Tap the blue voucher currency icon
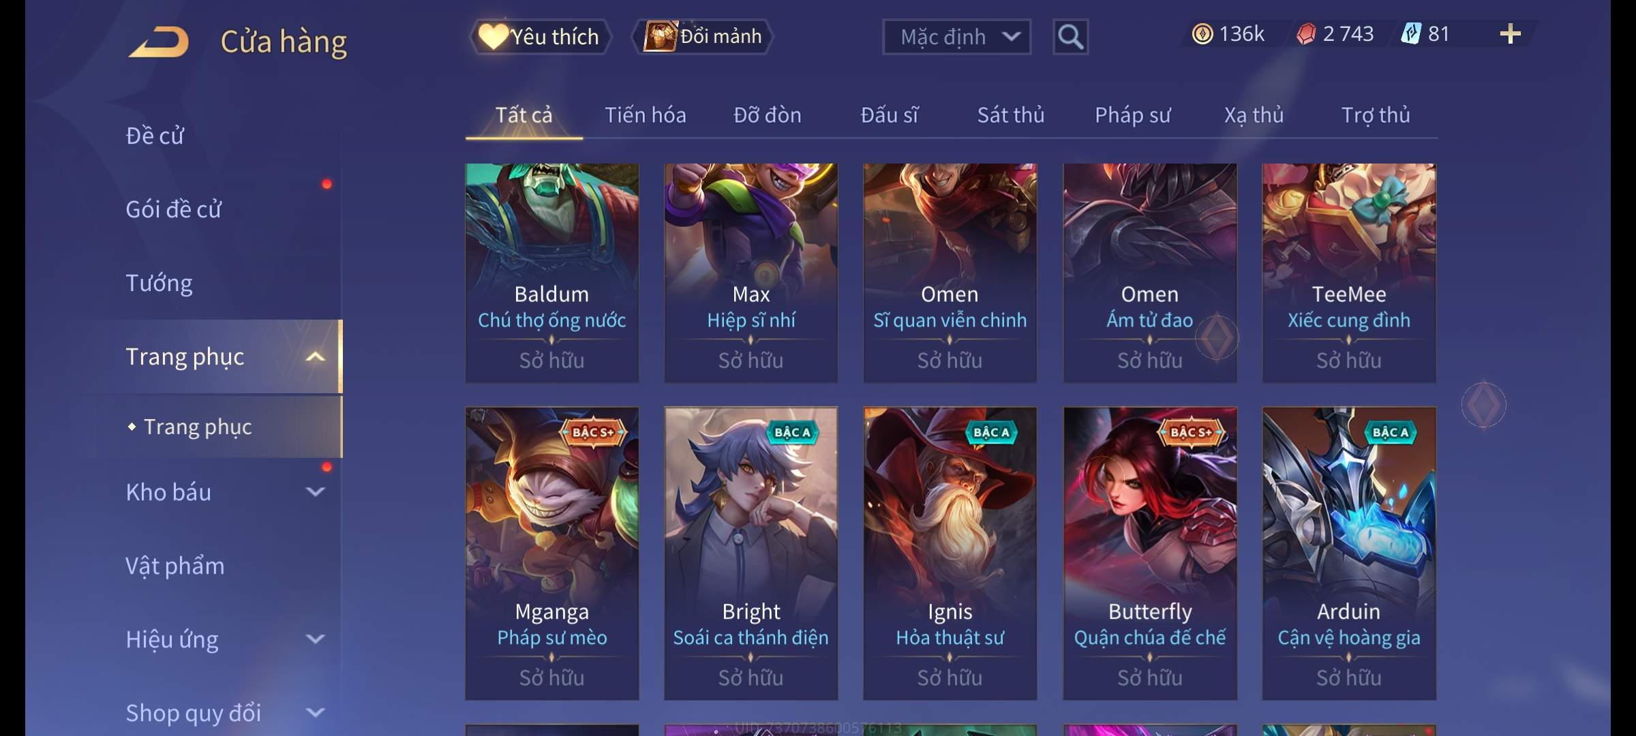The width and height of the screenshot is (1636, 736). click(1410, 33)
